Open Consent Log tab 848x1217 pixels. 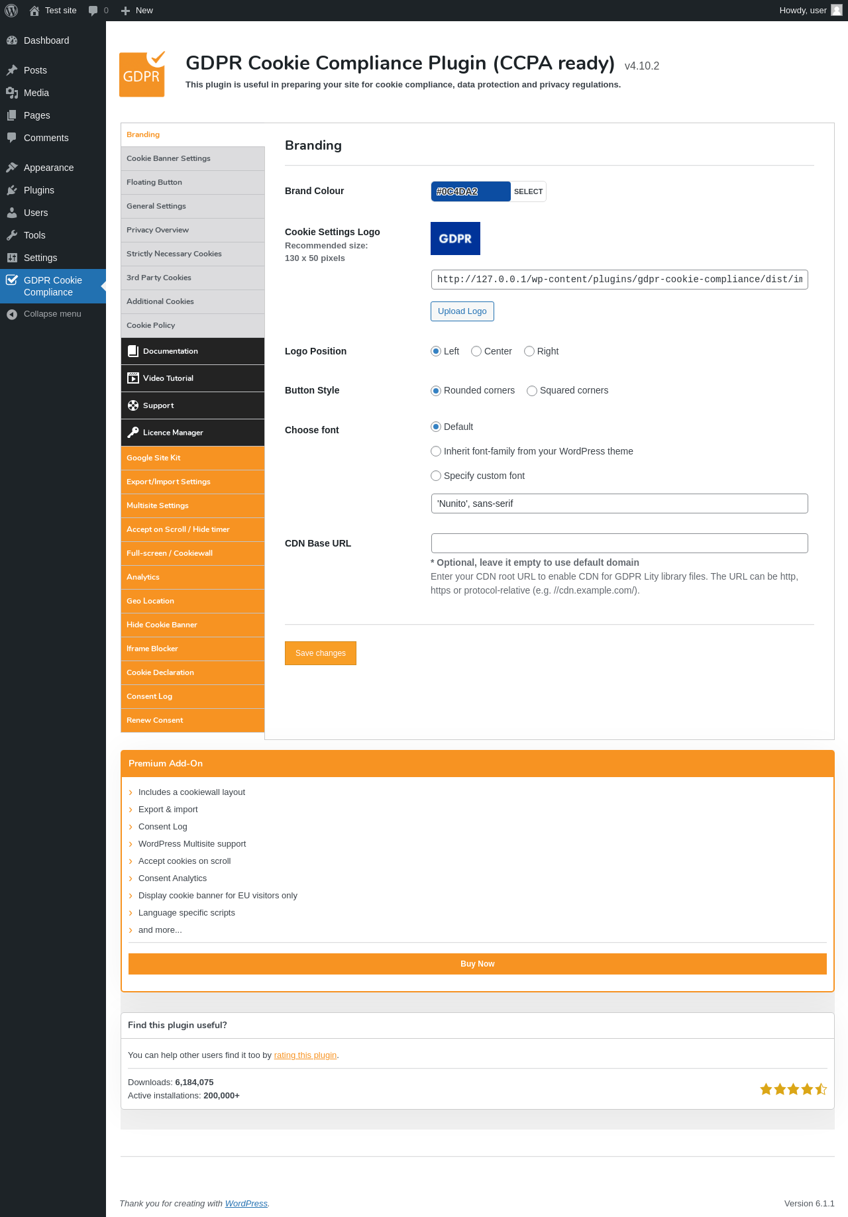193,696
